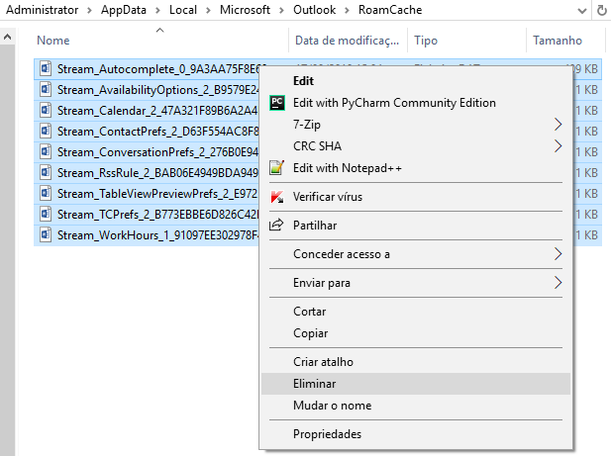Sort by the Tamanho column header
This screenshot has height=456, width=611.
coord(565,41)
